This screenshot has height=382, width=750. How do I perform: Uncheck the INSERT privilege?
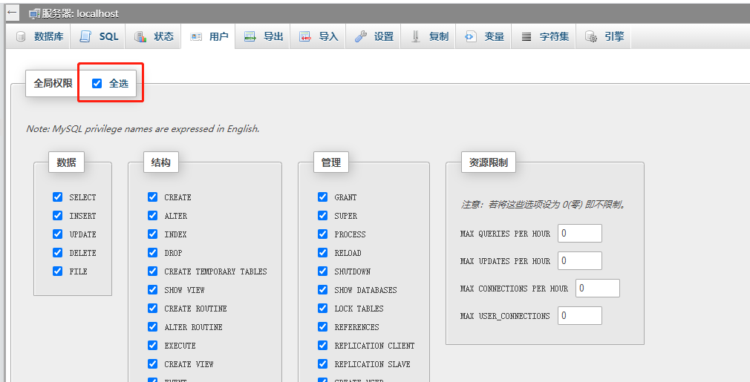click(x=58, y=215)
